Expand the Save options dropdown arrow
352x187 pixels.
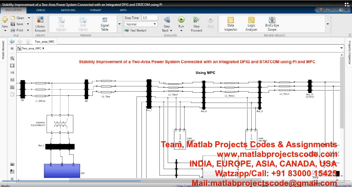point(28,24)
